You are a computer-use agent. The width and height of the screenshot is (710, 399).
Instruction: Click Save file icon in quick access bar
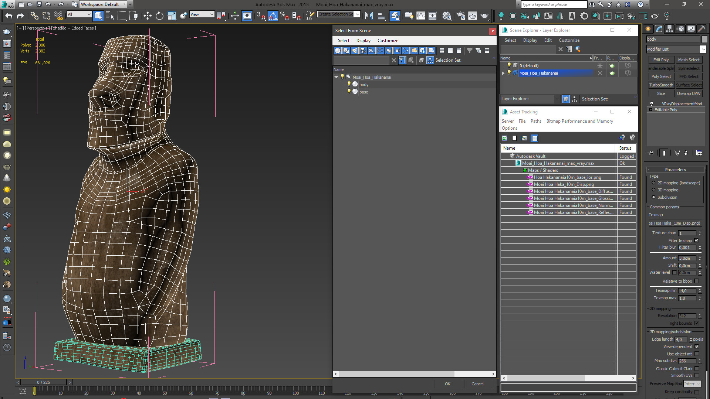tap(39, 4)
